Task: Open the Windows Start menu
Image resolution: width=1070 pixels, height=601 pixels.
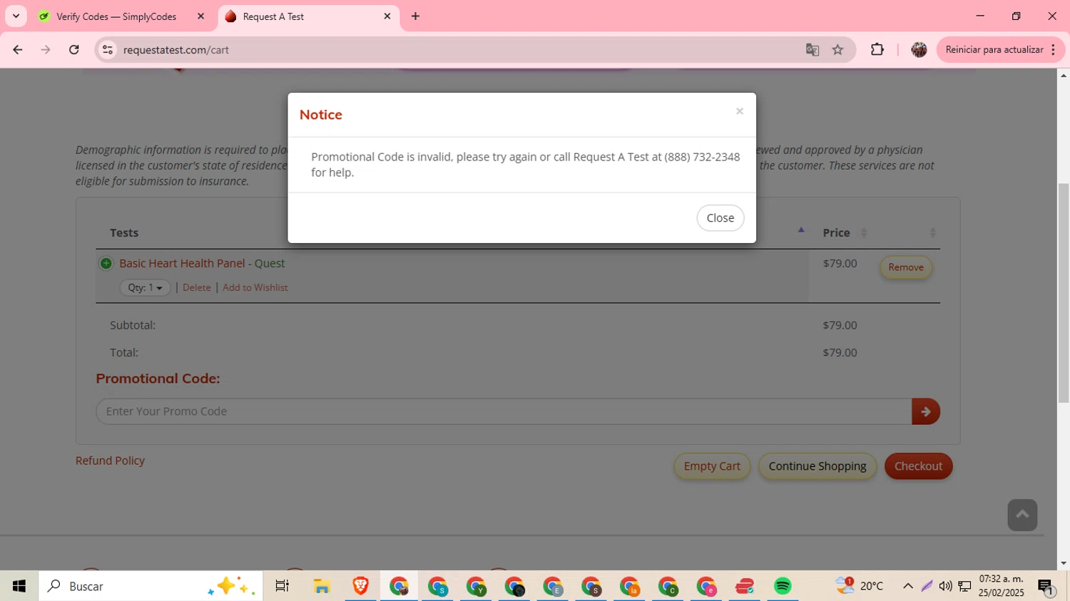Action: [x=19, y=586]
